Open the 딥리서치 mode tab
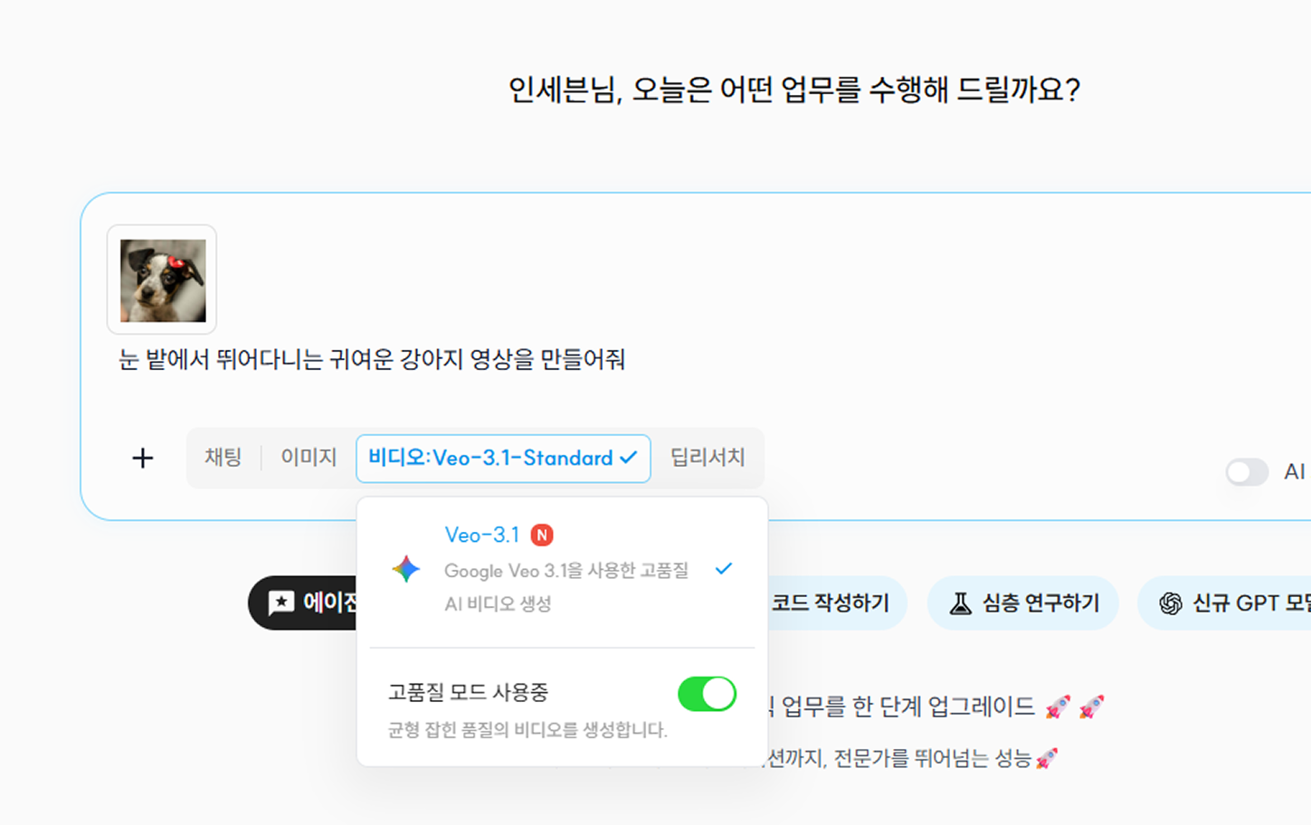Image resolution: width=1311 pixels, height=825 pixels. tap(707, 458)
